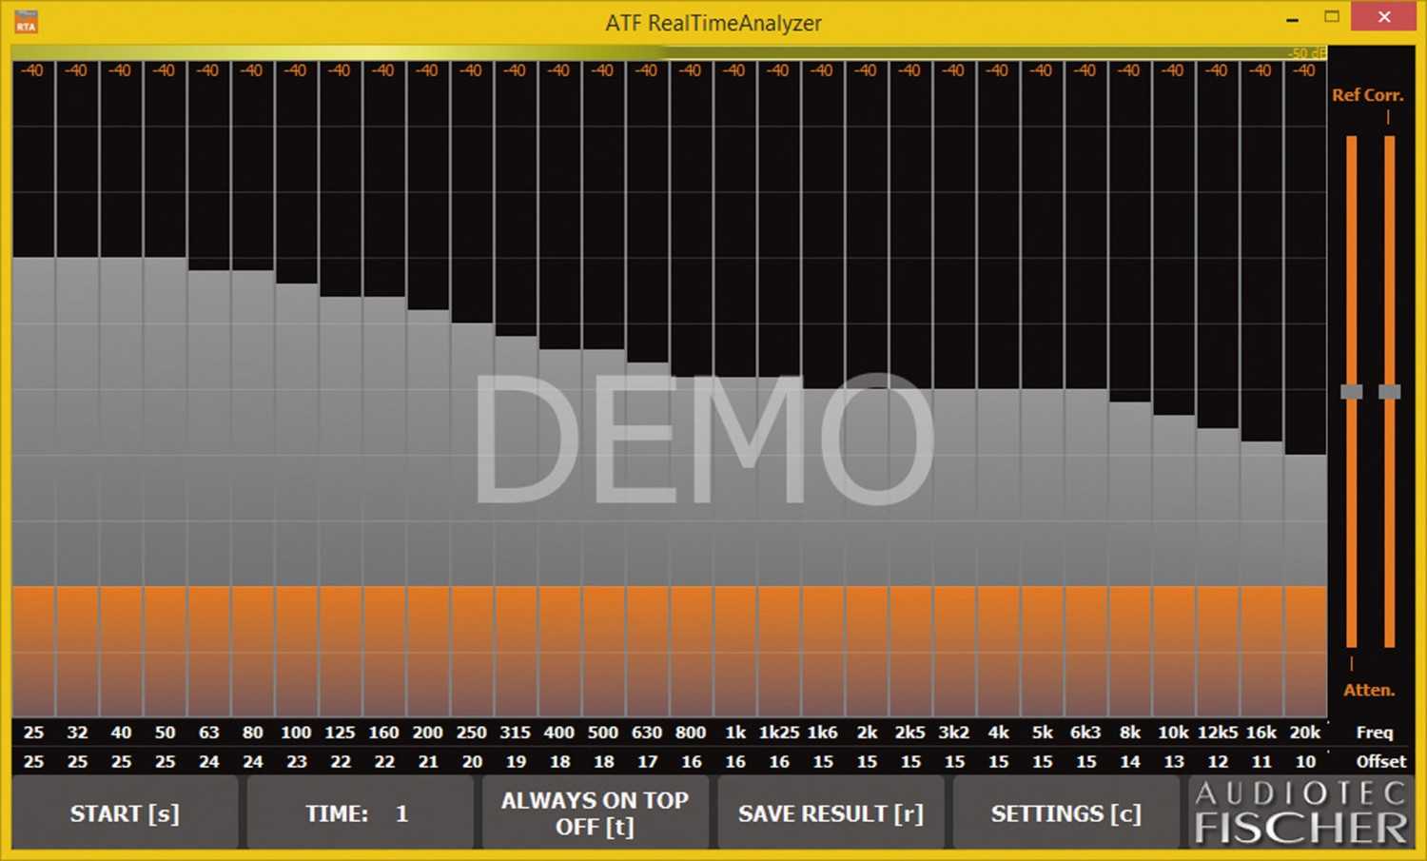Screen dimensions: 1427x861
Task: Minimize the ATF RealTimeAnalyzer window
Action: [1292, 19]
